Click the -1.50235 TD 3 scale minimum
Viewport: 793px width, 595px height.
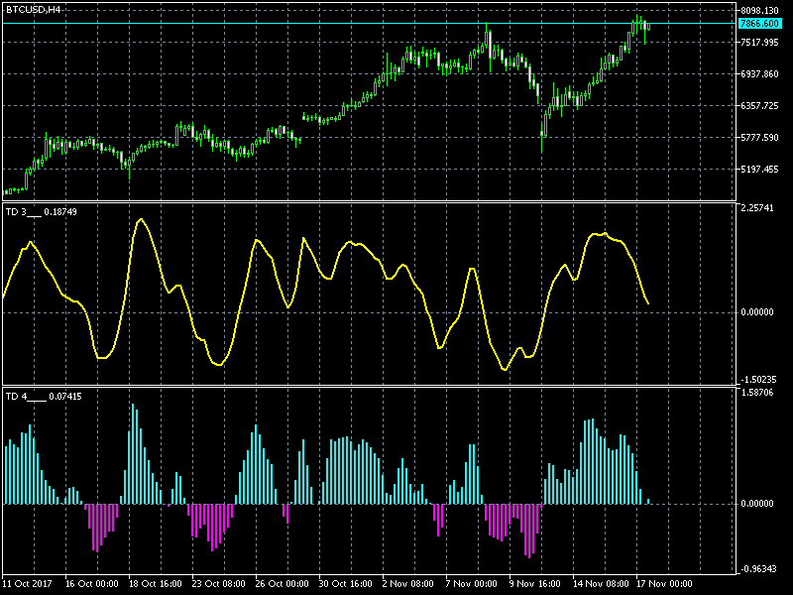[x=758, y=380]
